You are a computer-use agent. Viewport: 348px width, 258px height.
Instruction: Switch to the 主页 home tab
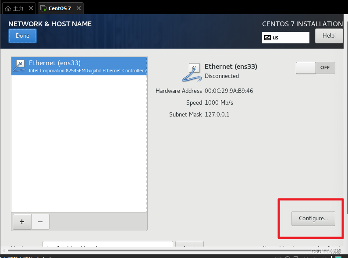[x=18, y=8]
